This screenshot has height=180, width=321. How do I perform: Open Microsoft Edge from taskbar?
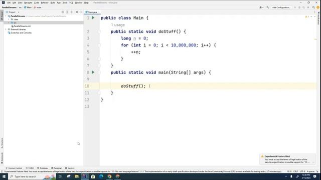(x=101, y=176)
